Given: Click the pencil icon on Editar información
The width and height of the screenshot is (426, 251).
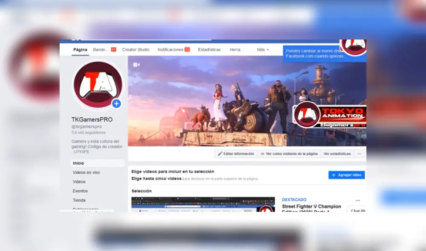Looking at the screenshot, I should coord(219,154).
